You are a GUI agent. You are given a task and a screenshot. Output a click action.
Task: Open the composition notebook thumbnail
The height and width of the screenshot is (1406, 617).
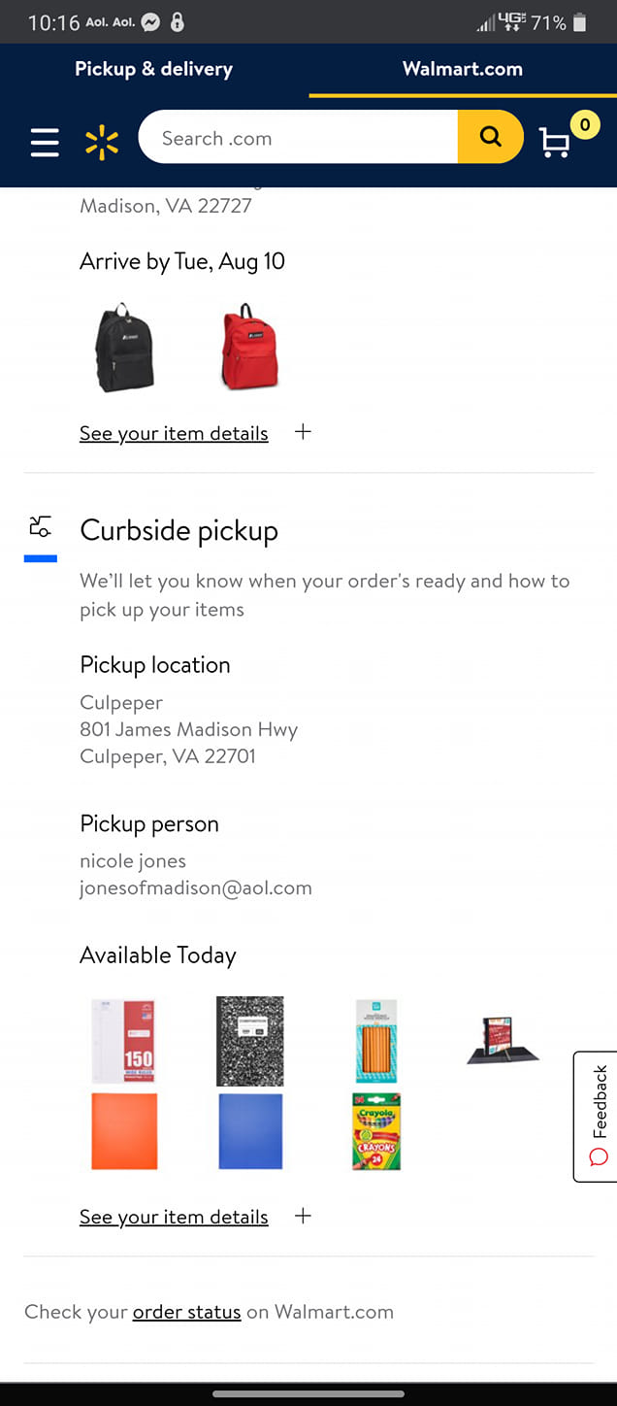(249, 1041)
